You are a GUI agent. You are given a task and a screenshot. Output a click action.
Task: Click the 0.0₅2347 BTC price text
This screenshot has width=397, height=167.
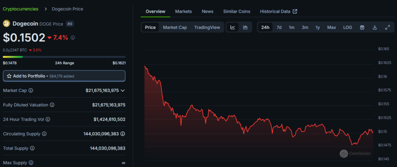pyautogui.click(x=15, y=50)
